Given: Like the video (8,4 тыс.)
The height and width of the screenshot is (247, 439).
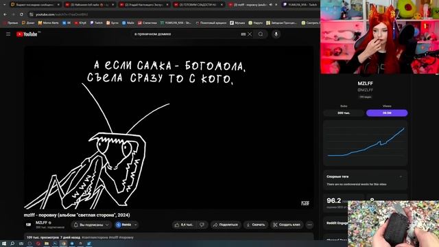Looking at the screenshot, I should [x=184, y=224].
